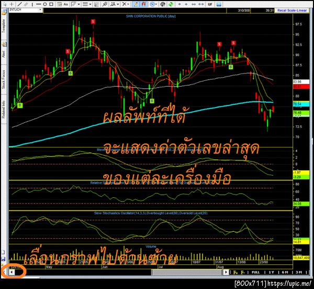Click the UF toolbar button
Image resolution: width=314 pixels, height=289 pixels.
pos(210,4)
